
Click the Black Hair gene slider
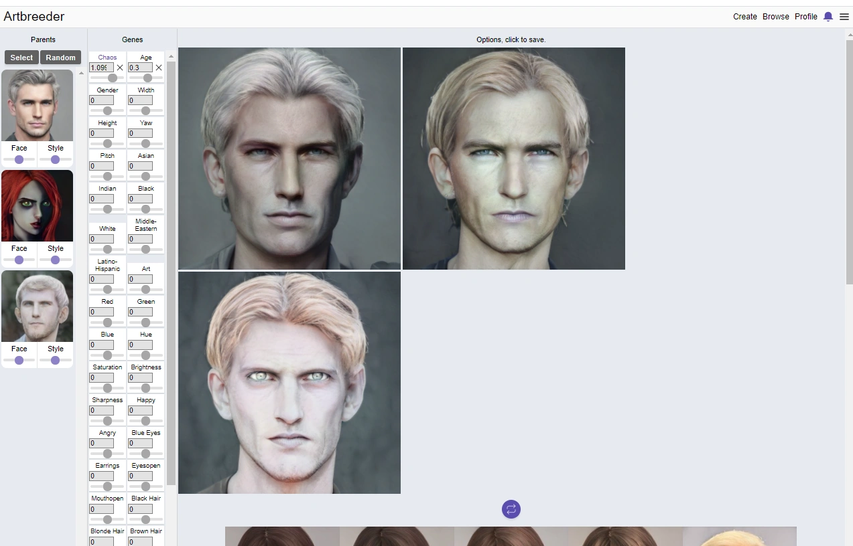(x=146, y=519)
